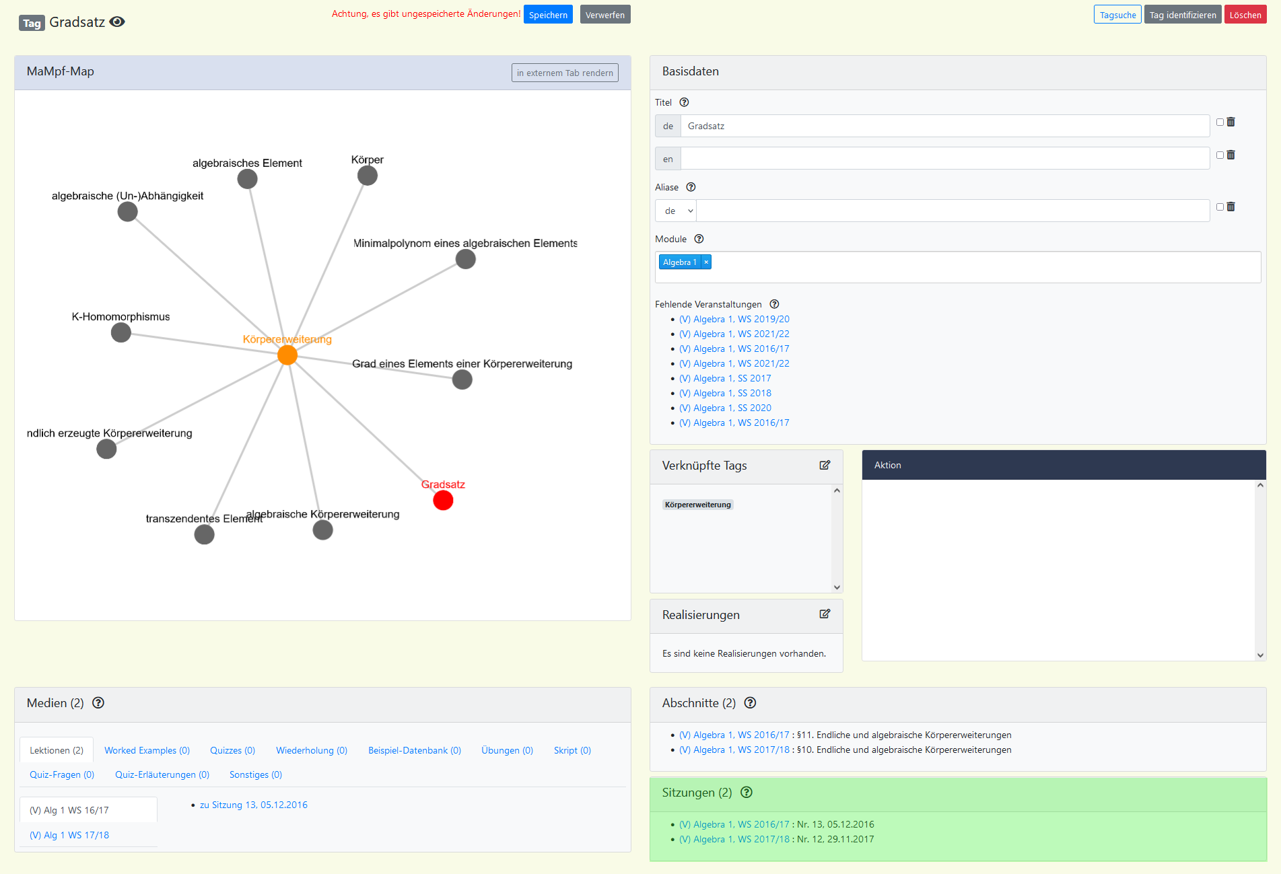Click the help icon beside Aliase label
The height and width of the screenshot is (874, 1281).
[691, 187]
